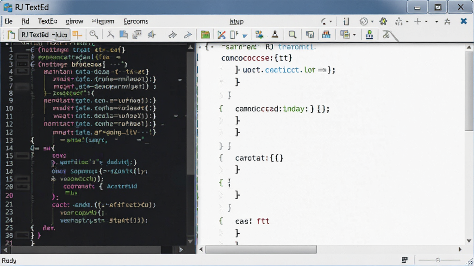
Task: Click the 'cas: ftt' text in the right pane
Action: (x=252, y=221)
